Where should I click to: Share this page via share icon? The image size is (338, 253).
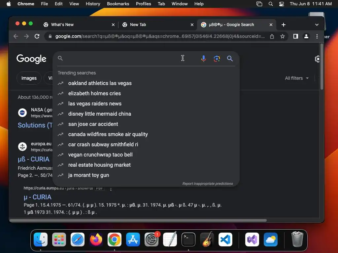click(272, 36)
